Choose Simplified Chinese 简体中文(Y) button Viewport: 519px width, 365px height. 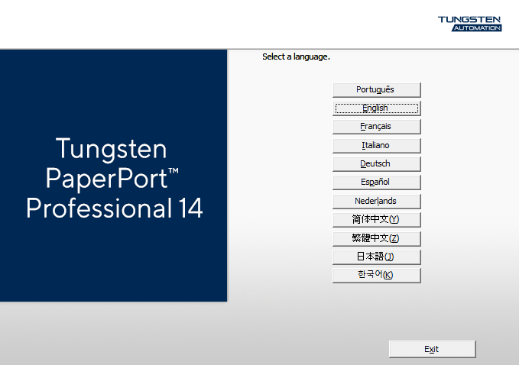click(x=376, y=220)
